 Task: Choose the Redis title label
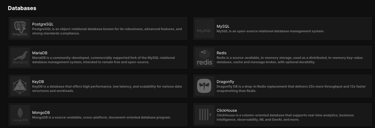[x=222, y=53]
